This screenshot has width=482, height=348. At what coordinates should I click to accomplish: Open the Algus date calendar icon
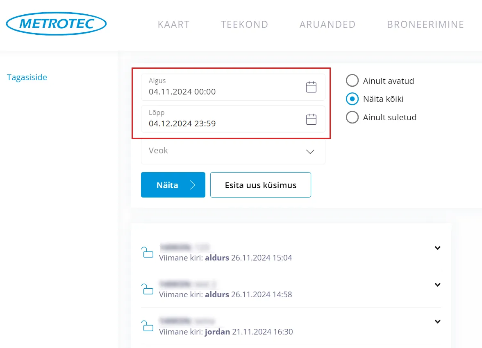311,87
